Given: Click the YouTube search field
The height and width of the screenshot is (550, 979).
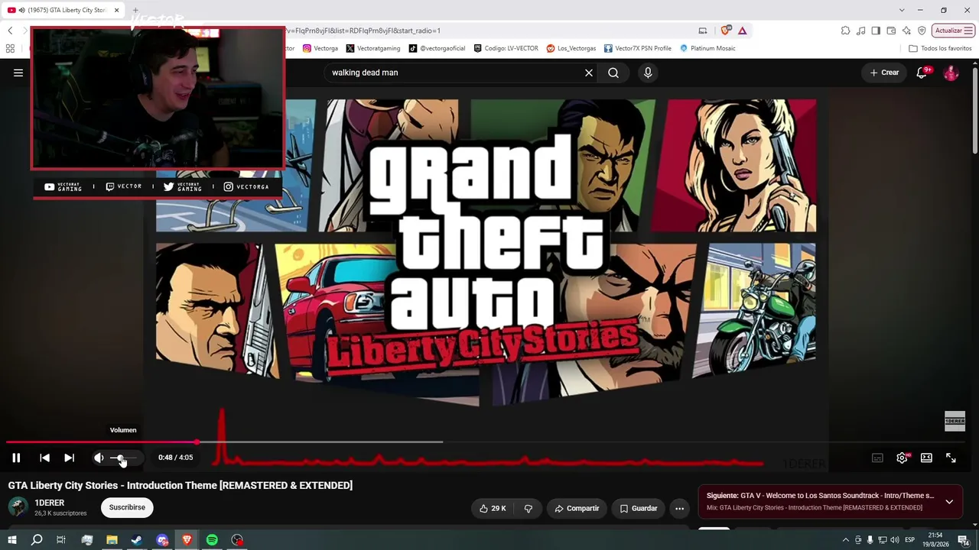Looking at the screenshot, I should [455, 73].
